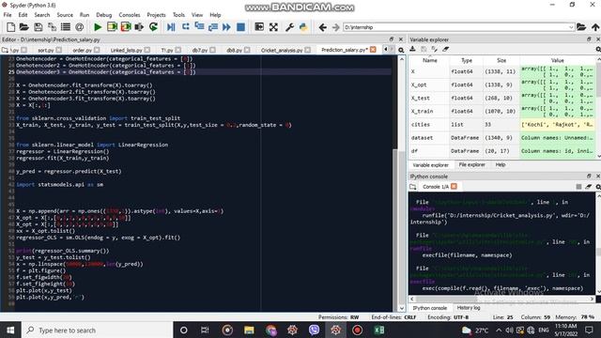This screenshot has height=338, width=601.
Task: Browse for a working directory
Action: pyautogui.click(x=581, y=27)
